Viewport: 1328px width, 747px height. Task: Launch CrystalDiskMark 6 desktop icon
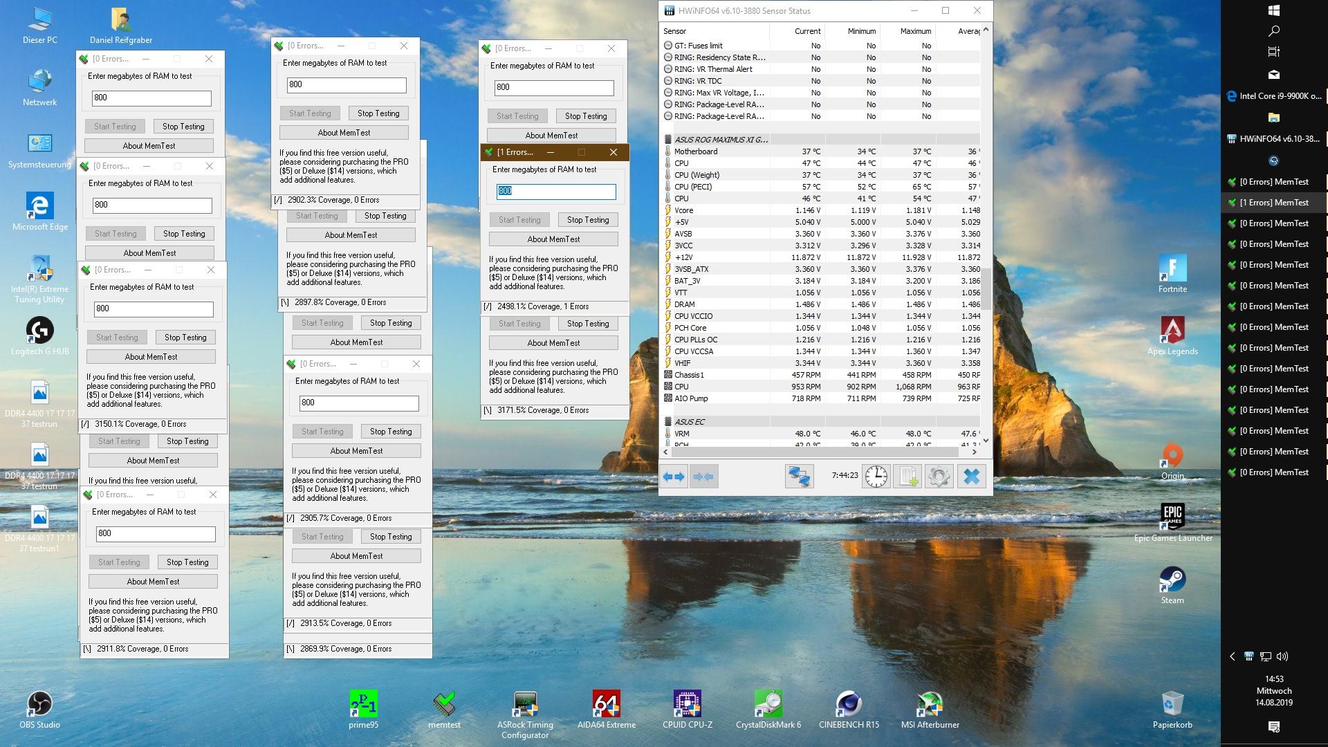[x=768, y=710]
